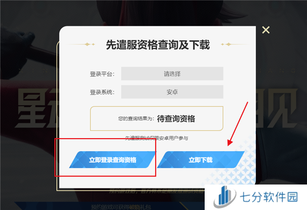The image size is (307, 210).
Task: Click the 登录系统 field label
Action: coord(102,92)
